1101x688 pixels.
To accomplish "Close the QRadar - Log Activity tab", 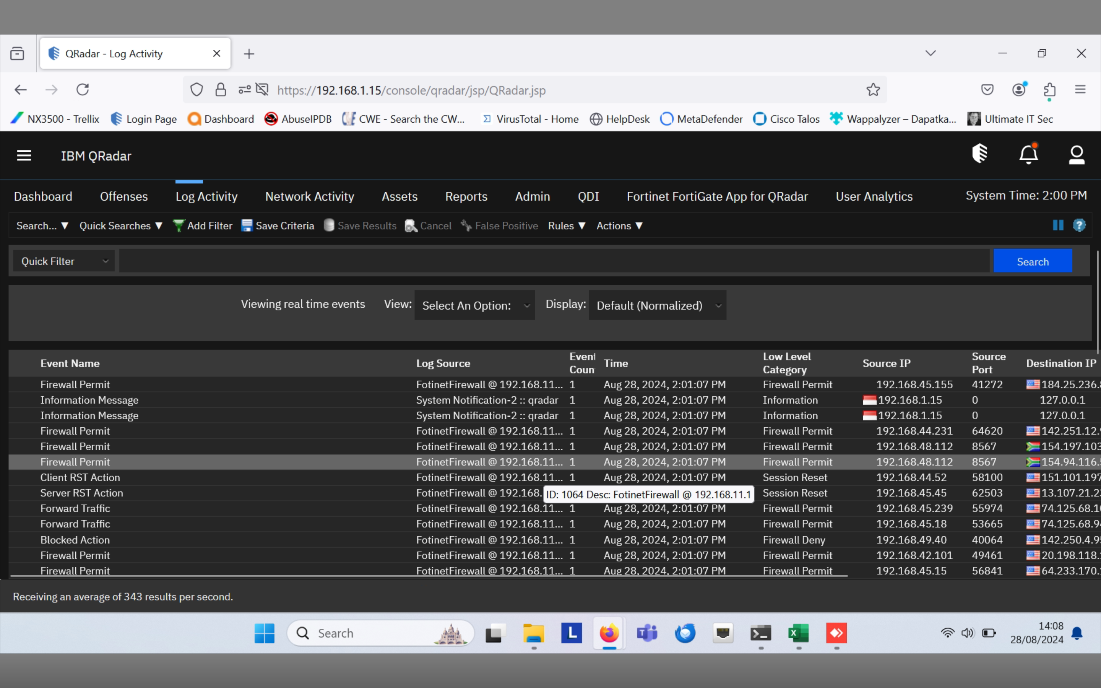I will click(x=216, y=54).
